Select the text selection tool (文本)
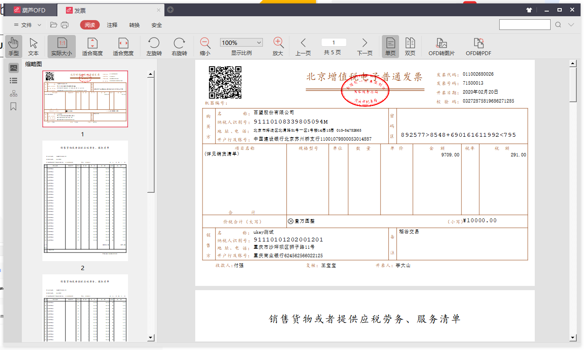The image size is (584, 350). click(33, 47)
